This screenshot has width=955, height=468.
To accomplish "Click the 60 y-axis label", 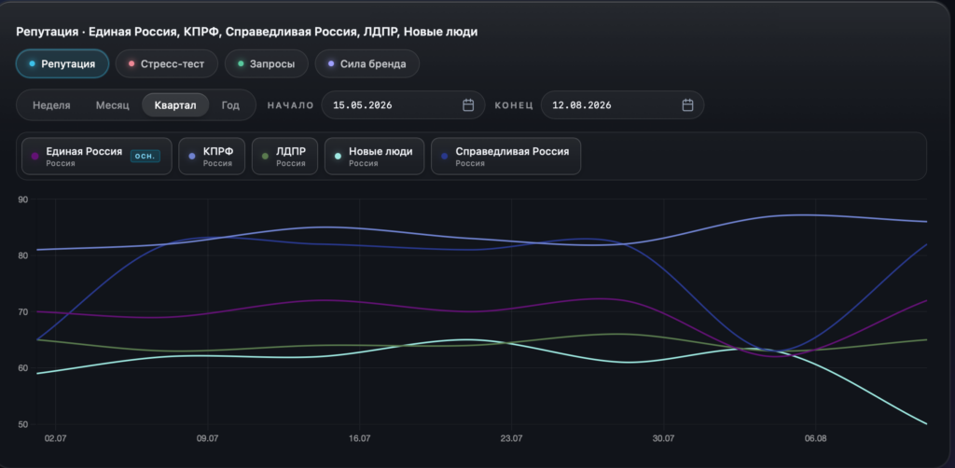I will (22, 368).
